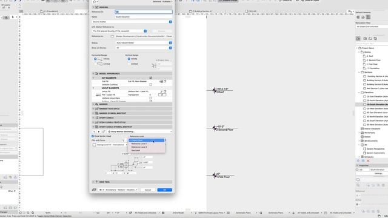Image resolution: width=388 pixels, height=218 pixels.
Task: Select Reference Level 1 menu option
Action: tap(147, 144)
